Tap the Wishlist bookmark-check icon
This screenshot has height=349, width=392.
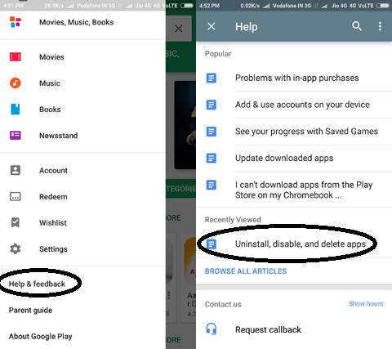[16, 222]
